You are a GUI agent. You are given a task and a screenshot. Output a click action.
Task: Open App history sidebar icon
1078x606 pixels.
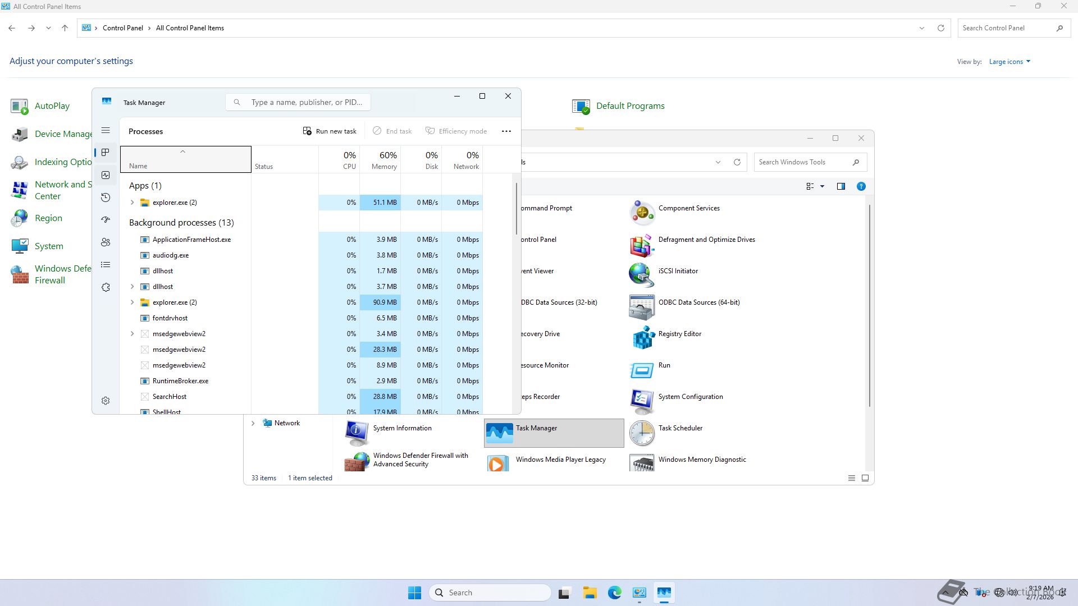coord(106,198)
